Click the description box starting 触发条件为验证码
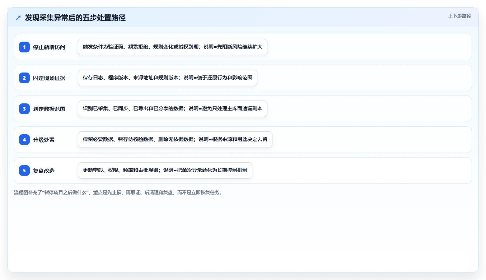Viewport: 486px width, 280px height. coord(173,47)
